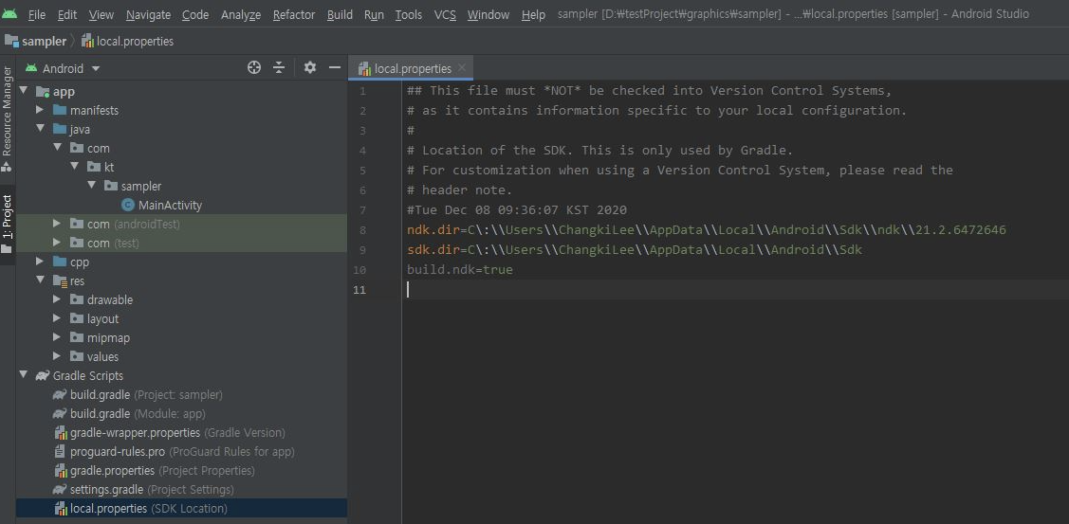Image resolution: width=1069 pixels, height=524 pixels.
Task: Open the Code menu
Action: click(195, 14)
